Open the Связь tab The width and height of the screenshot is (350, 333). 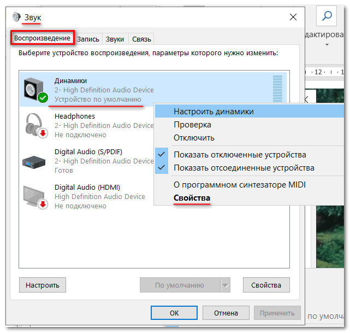141,39
